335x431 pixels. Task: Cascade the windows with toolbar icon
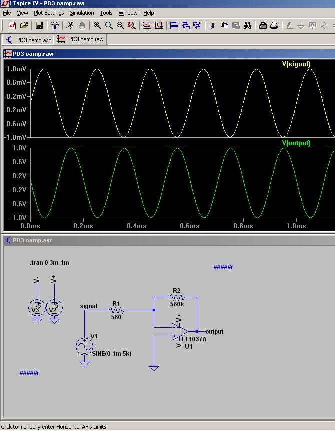pyautogui.click(x=186, y=26)
